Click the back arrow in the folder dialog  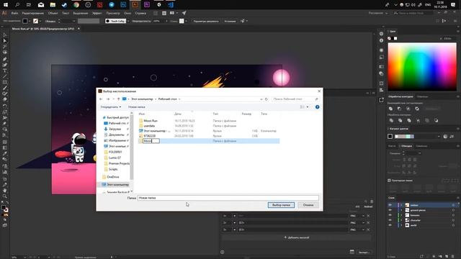click(x=101, y=99)
